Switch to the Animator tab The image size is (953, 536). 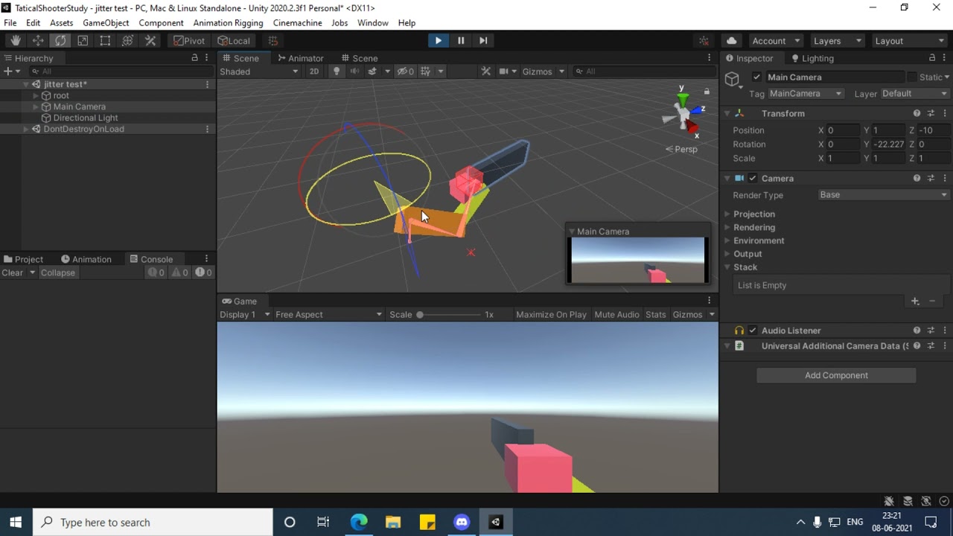(x=300, y=58)
